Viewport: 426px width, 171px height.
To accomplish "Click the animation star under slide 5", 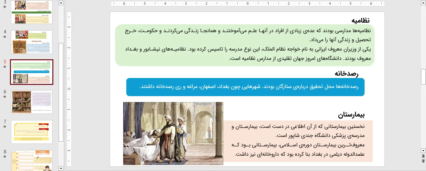I will pyautogui.click(x=5, y=66).
